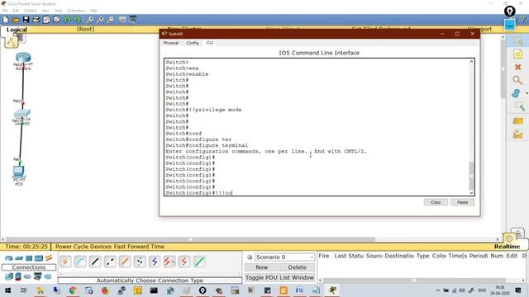529x297 pixels.
Task: Select the Routers device category icon
Action: pyautogui.click(x=9, y=258)
